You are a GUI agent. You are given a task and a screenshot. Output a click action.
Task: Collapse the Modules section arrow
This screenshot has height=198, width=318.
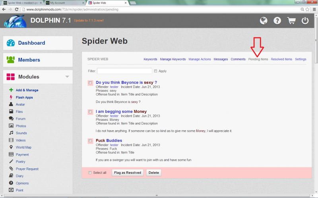click(x=67, y=77)
